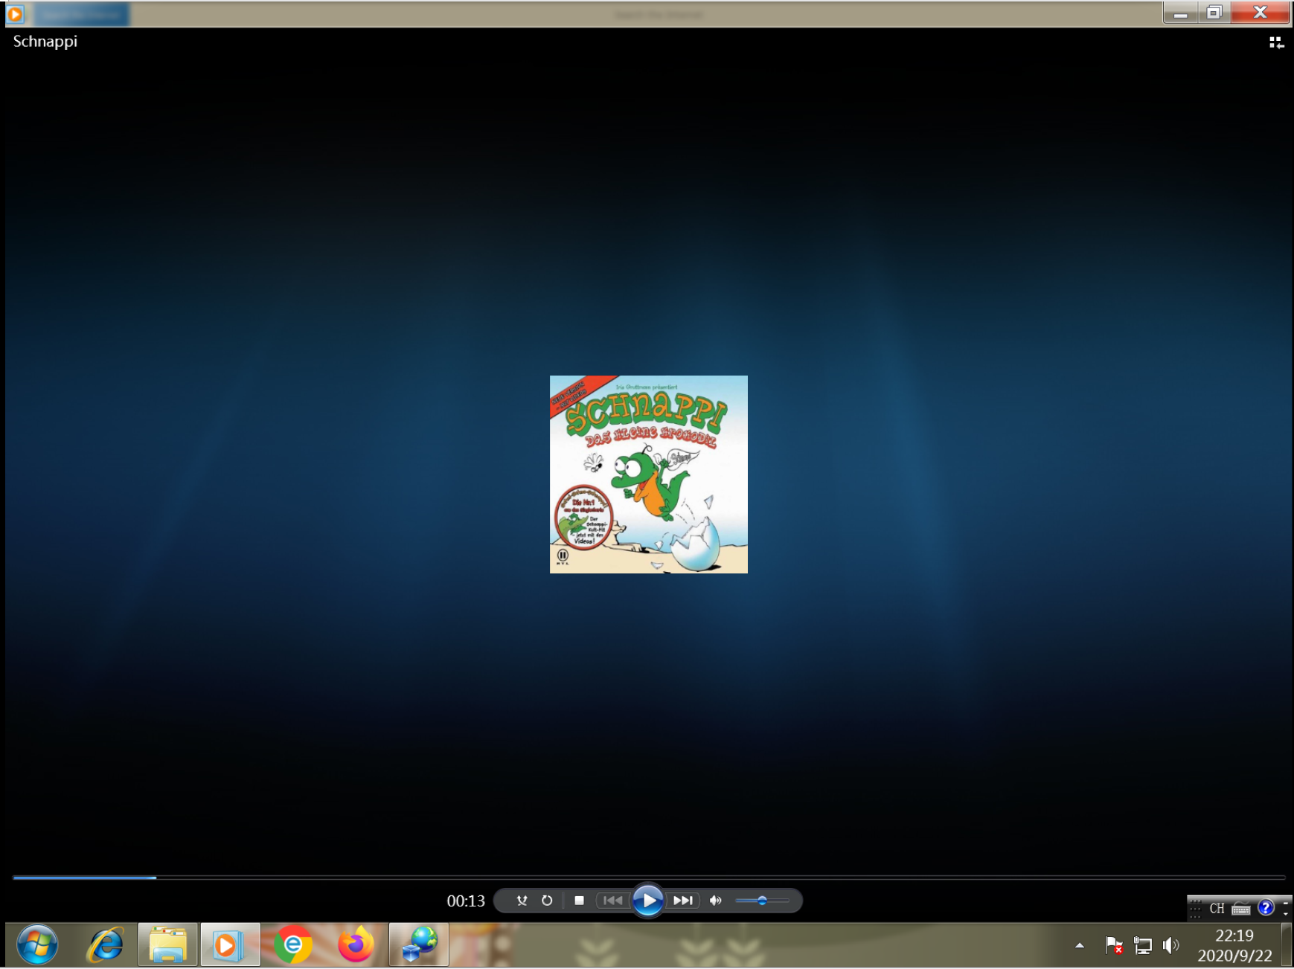Viewport: 1294px width, 969px height.
Task: Open Firefox from the taskbar
Action: pos(356,945)
